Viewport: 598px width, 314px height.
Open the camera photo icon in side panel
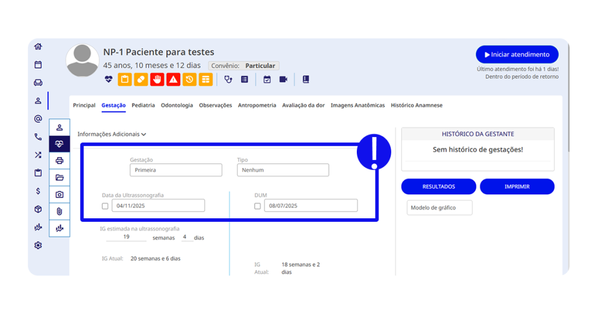click(x=59, y=194)
